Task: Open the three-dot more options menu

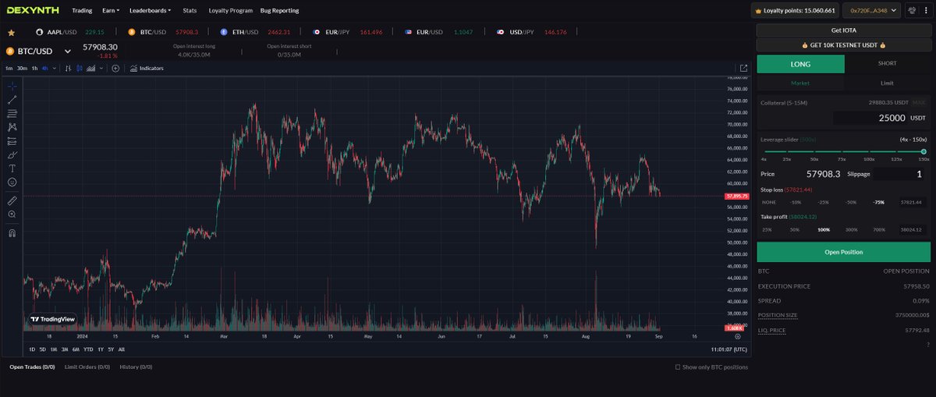Action: (x=927, y=11)
